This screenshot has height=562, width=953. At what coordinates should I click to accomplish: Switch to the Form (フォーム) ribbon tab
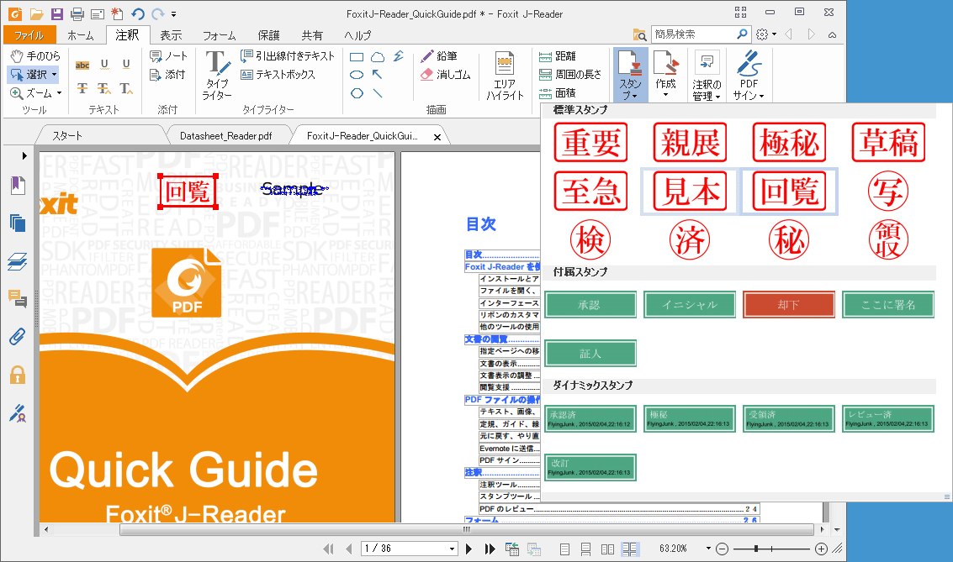click(x=219, y=35)
